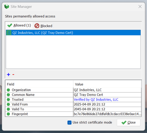Select the Valid To date value

[89, 109]
